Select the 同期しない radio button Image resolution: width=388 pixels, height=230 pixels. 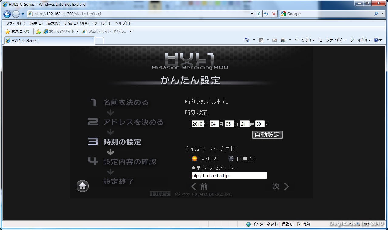click(x=231, y=159)
